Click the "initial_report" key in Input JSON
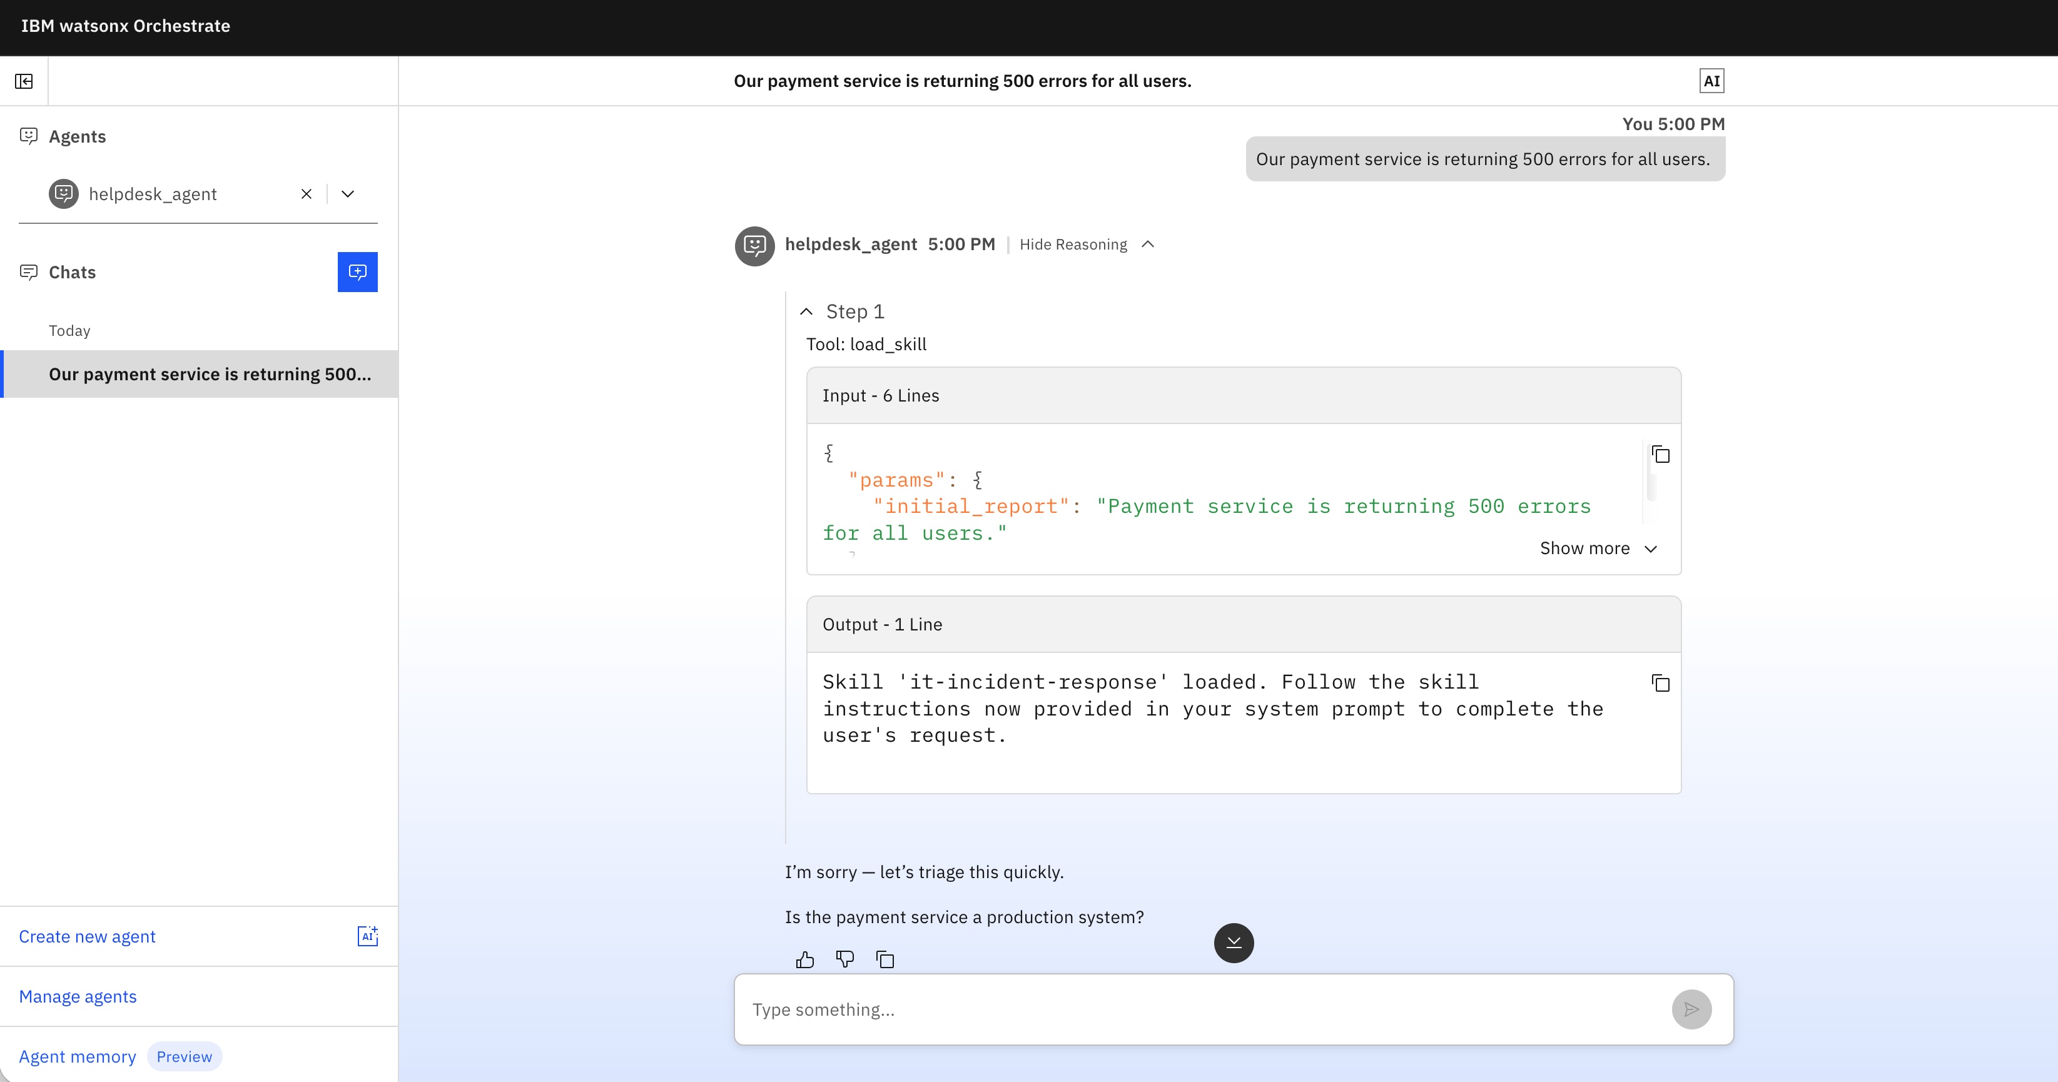Screen dimensions: 2058x1082 coord(971,506)
